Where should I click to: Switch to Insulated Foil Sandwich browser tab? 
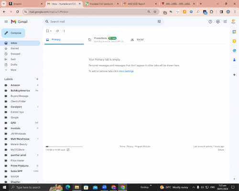pyautogui.click(x=102, y=4)
